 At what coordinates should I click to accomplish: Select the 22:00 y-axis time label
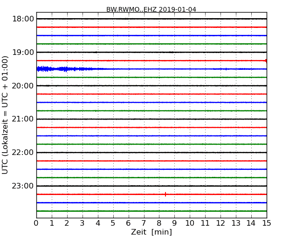(x=23, y=153)
